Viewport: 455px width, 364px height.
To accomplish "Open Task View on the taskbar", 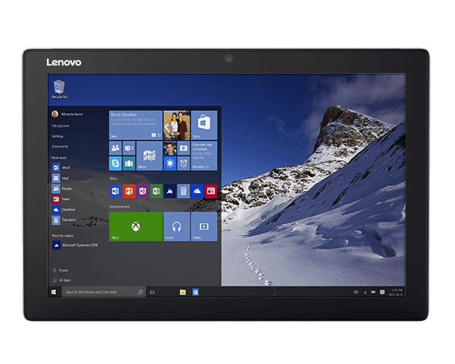I will pos(152,292).
